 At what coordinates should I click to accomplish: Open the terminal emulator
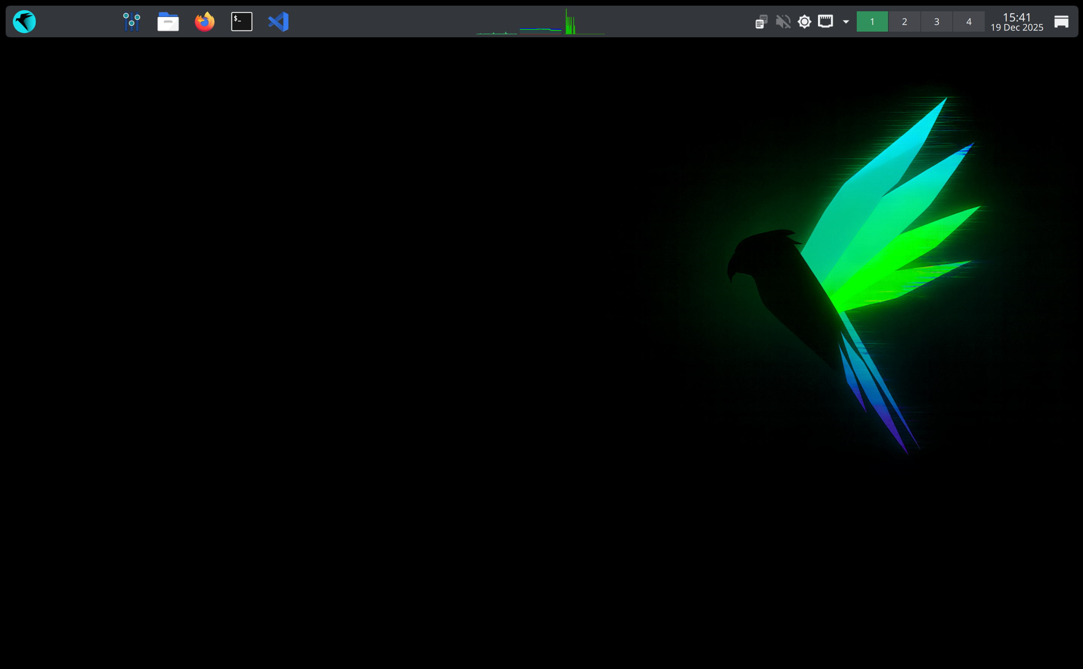[242, 21]
